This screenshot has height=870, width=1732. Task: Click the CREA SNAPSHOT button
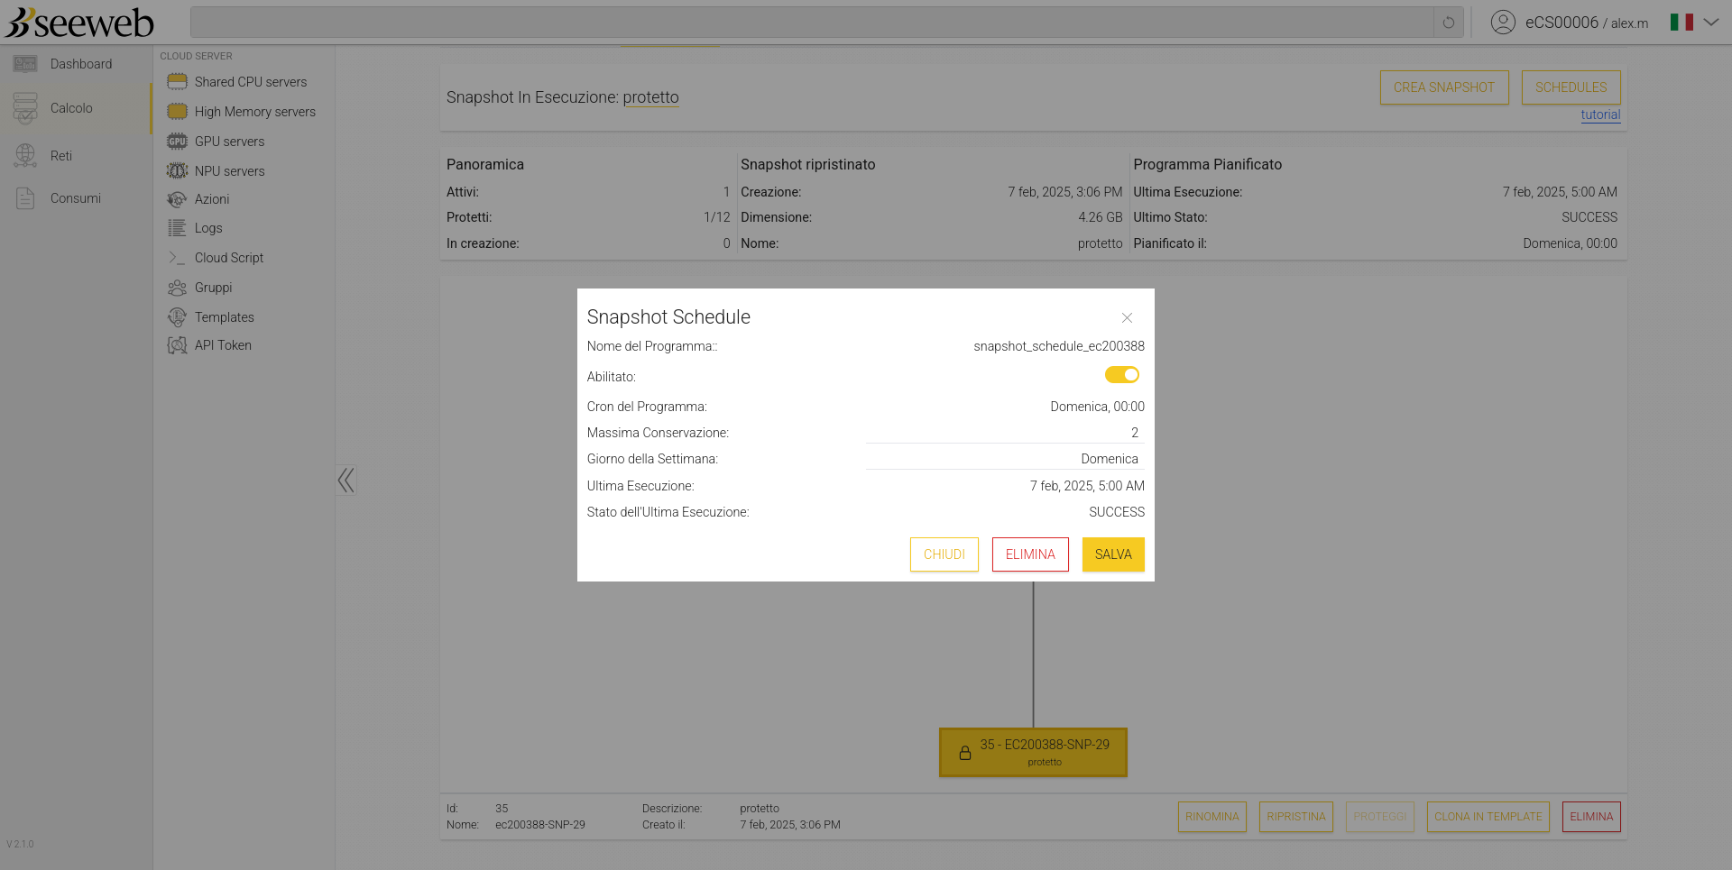[x=1444, y=87]
